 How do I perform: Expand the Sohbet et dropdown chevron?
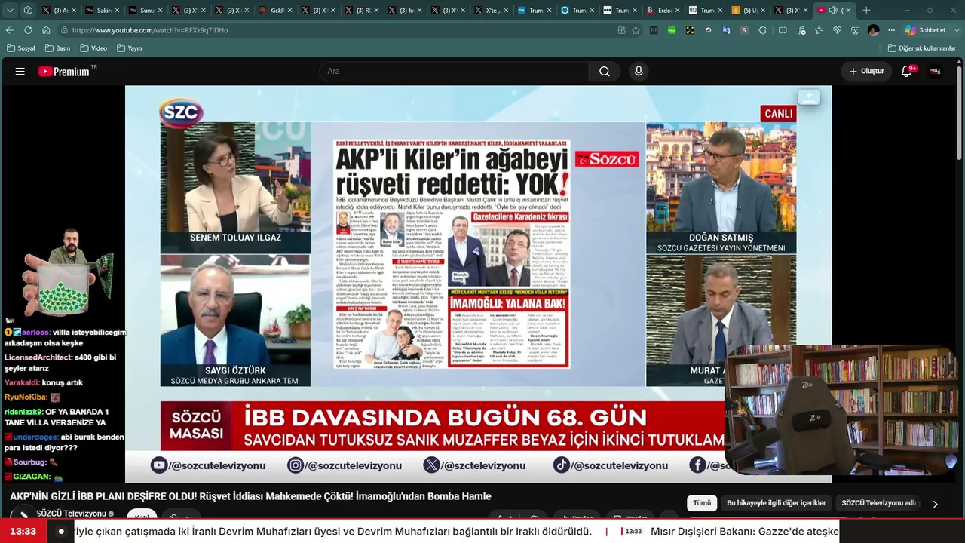[955, 30]
